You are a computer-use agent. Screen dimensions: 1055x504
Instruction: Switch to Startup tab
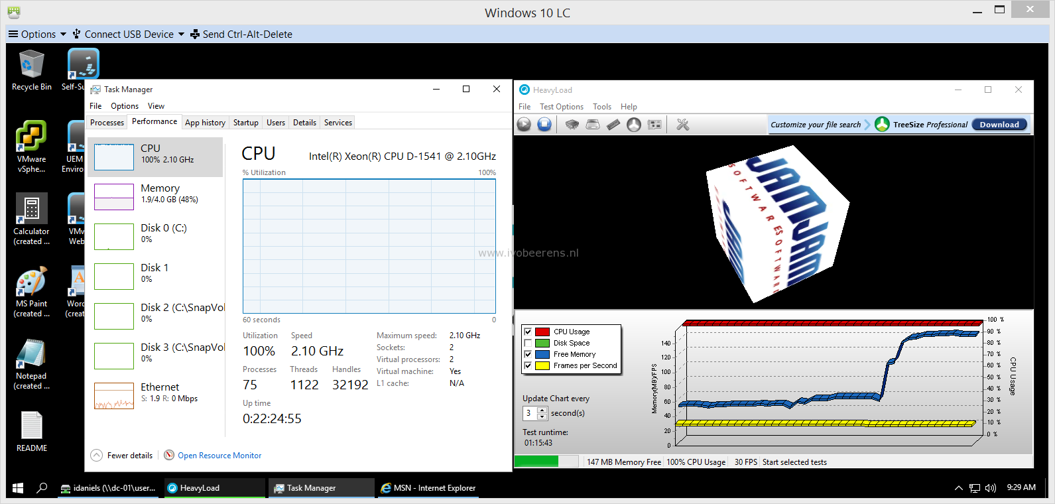click(x=245, y=123)
